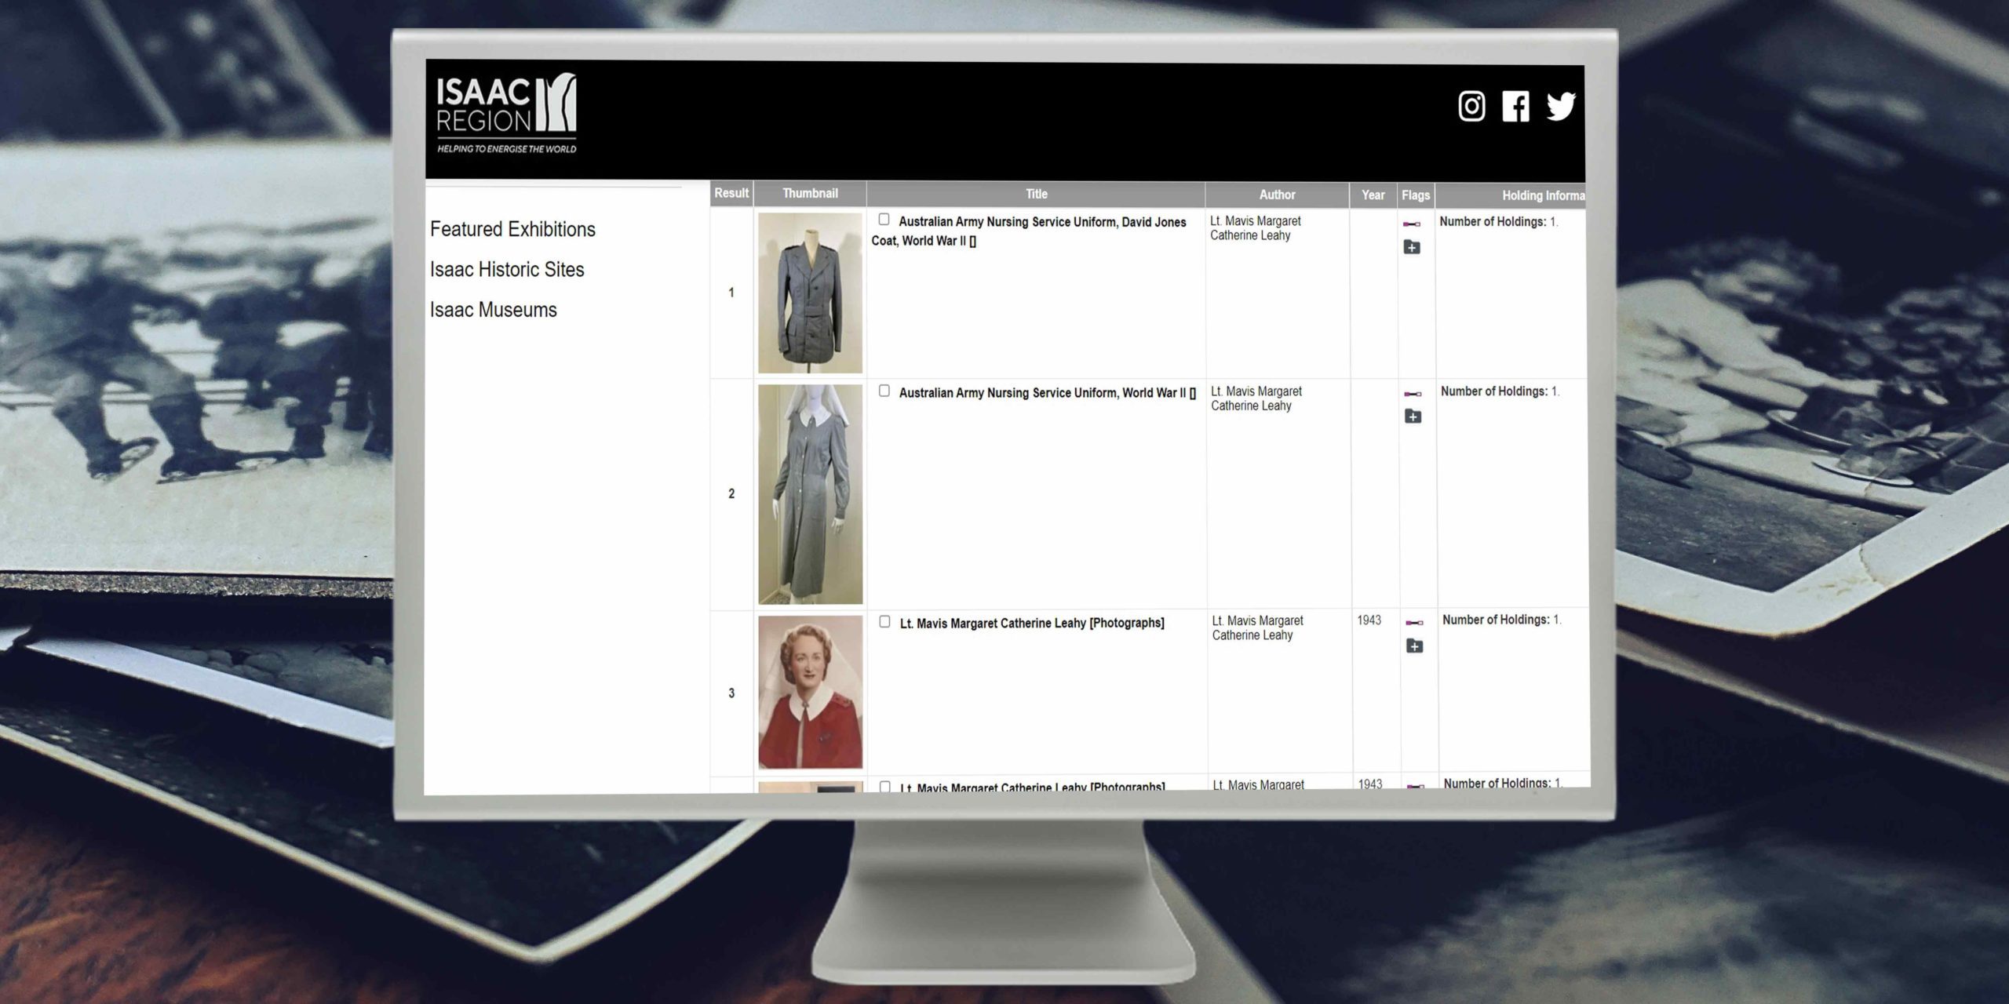Screen dimensions: 2009x1004
Task: Open the Facebook social icon
Action: [1515, 106]
